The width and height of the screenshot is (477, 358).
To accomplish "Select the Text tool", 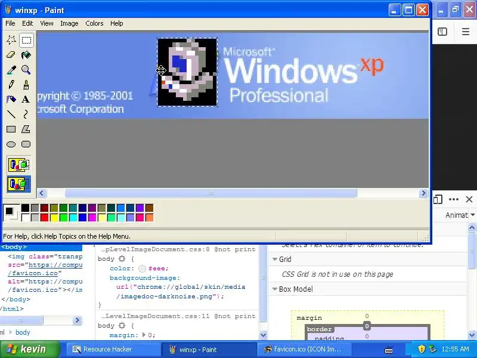I will click(26, 99).
